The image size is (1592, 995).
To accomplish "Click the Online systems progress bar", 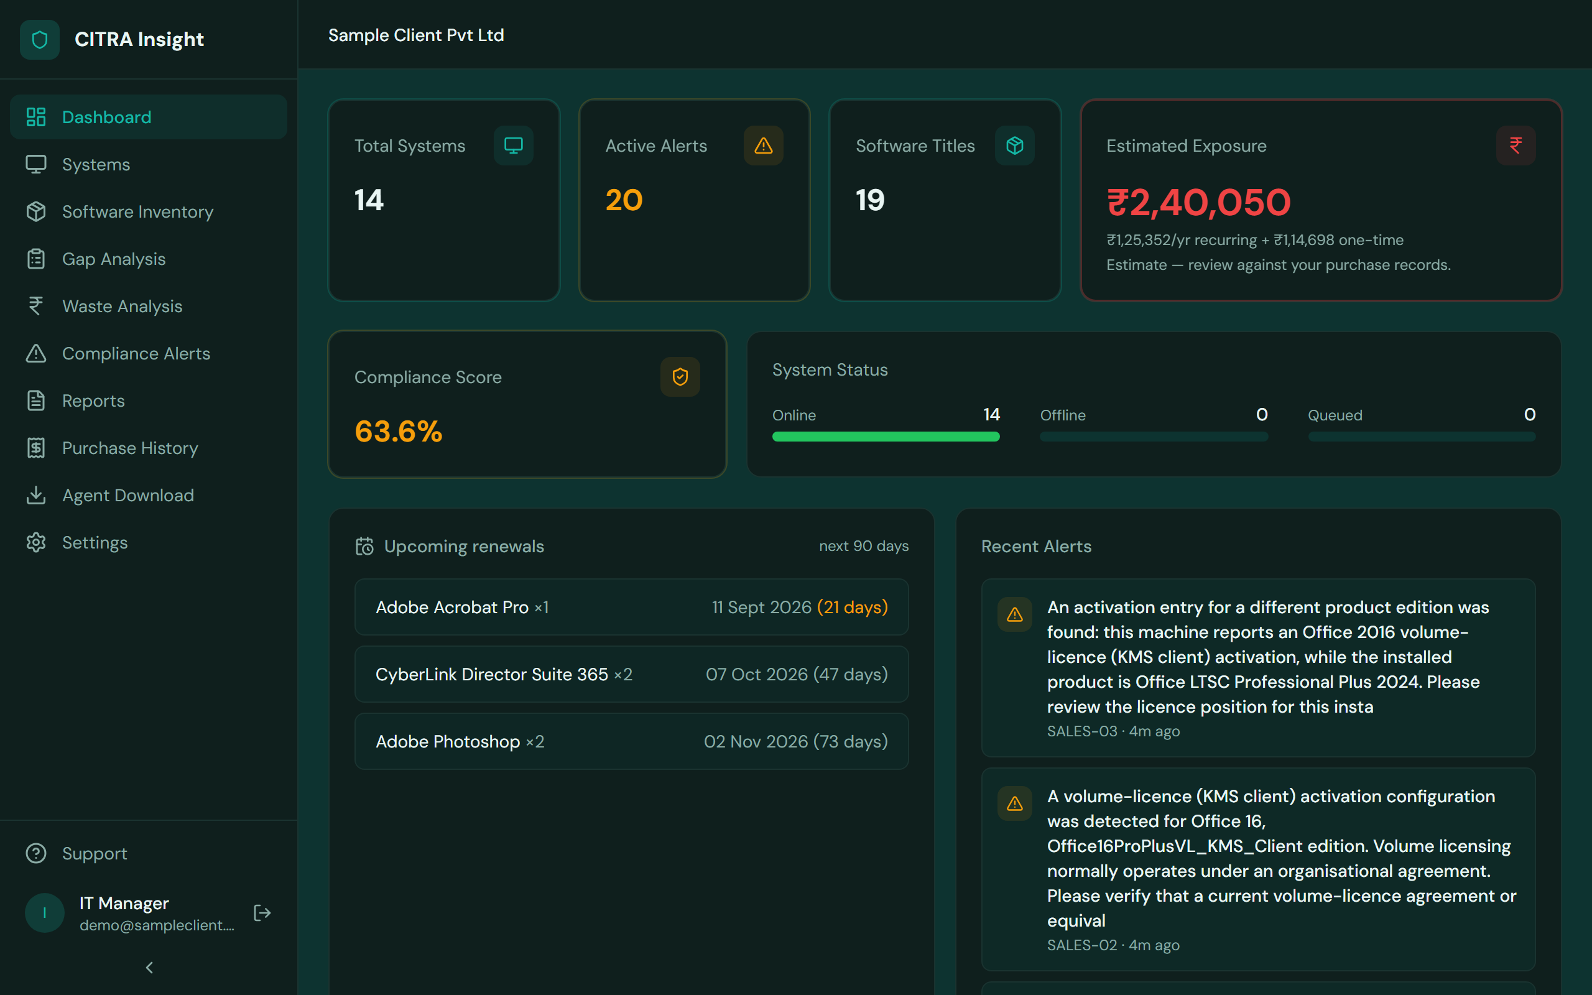I will [886, 437].
